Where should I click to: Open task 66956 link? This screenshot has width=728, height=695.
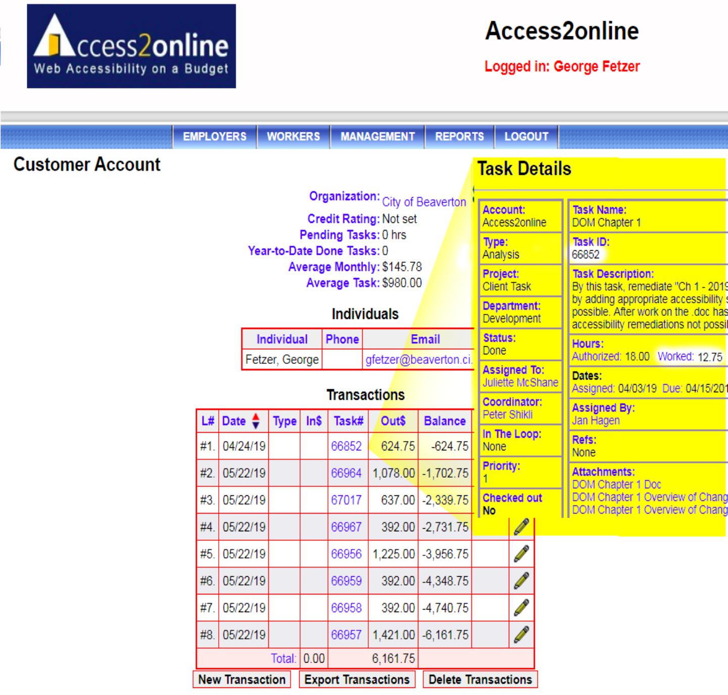(x=347, y=554)
